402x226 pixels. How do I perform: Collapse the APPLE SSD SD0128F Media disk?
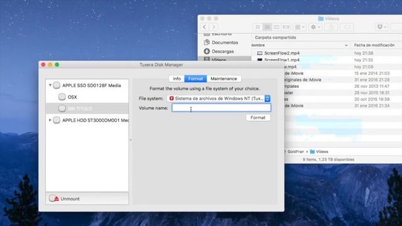50,85
